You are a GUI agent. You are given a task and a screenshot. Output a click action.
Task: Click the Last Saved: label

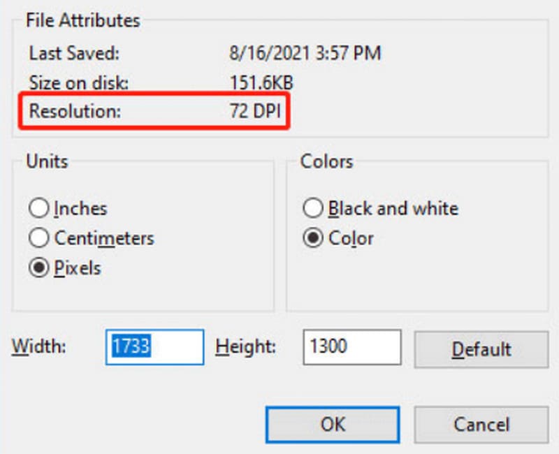74,53
